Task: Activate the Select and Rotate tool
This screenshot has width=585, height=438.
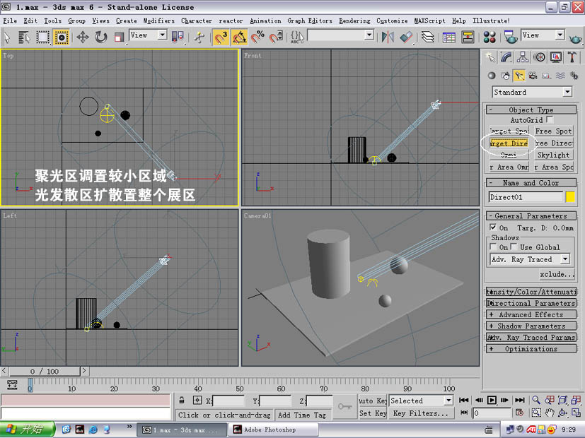Action: coord(100,37)
